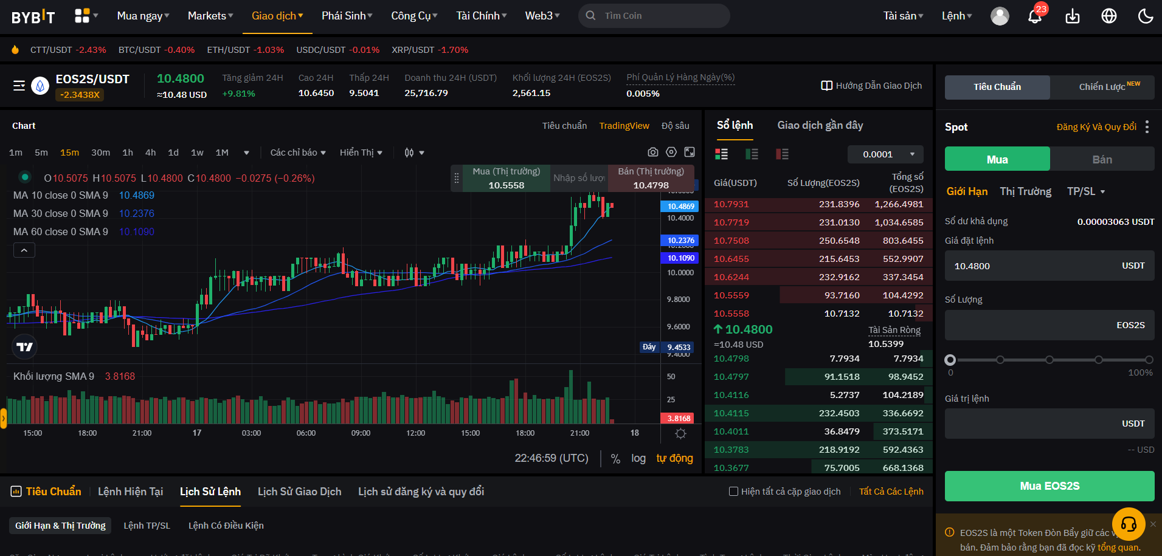This screenshot has height=556, width=1162.
Task: Toggle 'tự động' chart scaling mode
Action: (674, 458)
